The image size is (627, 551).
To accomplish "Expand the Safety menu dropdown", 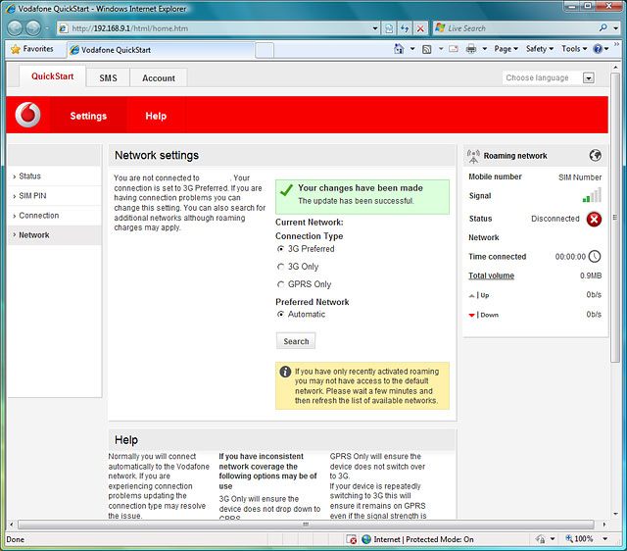I will pos(539,48).
